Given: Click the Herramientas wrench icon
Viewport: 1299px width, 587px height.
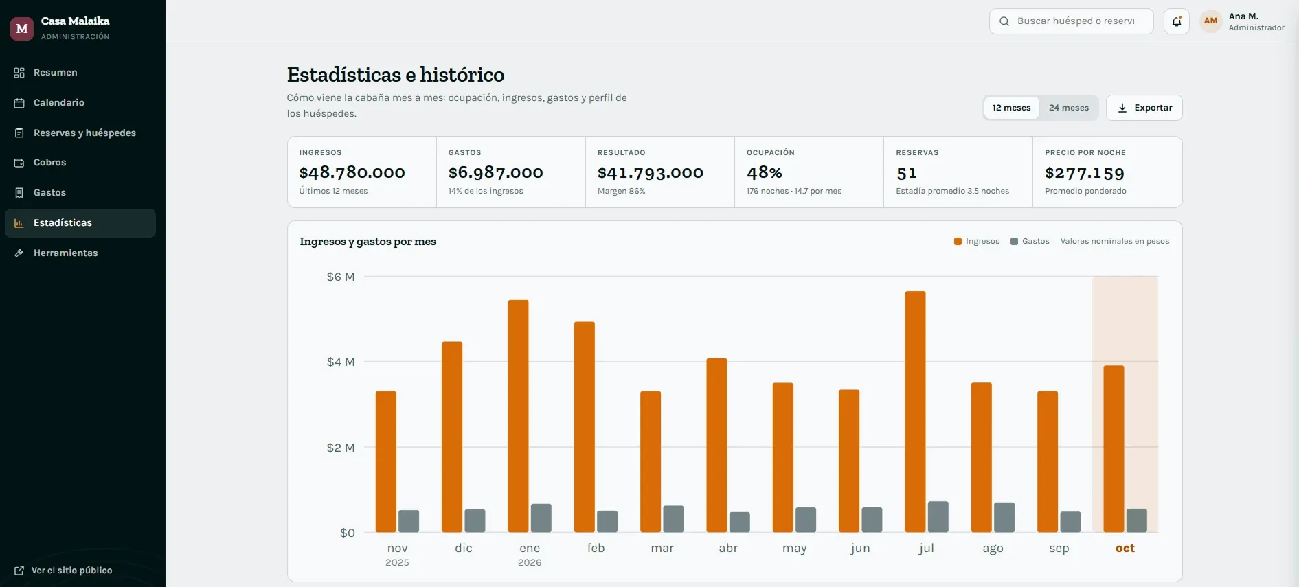Looking at the screenshot, I should (19, 253).
